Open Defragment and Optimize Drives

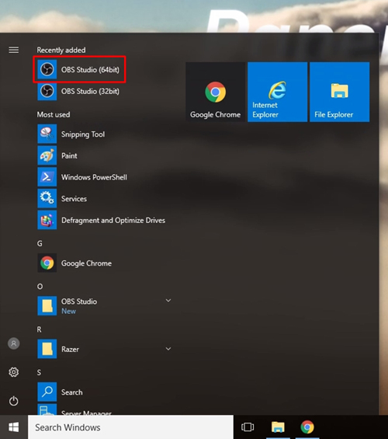click(102, 221)
